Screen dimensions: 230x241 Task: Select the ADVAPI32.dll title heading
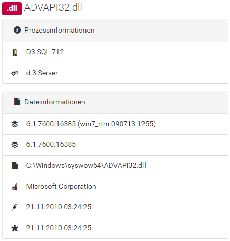pyautogui.click(x=53, y=8)
